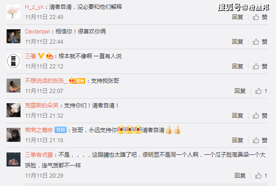Click the tree avatar of H_z_yx
276x186 pixels.
coord(14,12)
